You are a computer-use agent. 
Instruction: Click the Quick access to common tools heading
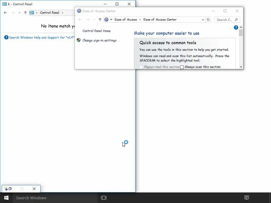tap(168, 43)
